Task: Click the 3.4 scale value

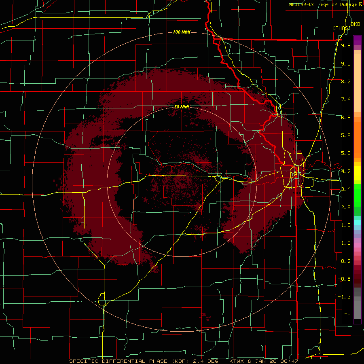Action: point(346,189)
